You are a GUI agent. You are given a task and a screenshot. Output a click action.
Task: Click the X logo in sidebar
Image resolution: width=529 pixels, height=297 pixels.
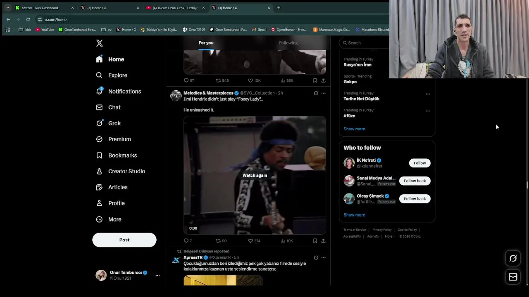pyautogui.click(x=99, y=43)
